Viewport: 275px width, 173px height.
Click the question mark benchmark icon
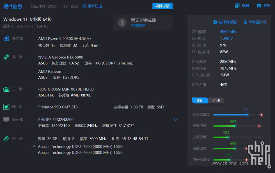pyautogui.click(x=122, y=23)
